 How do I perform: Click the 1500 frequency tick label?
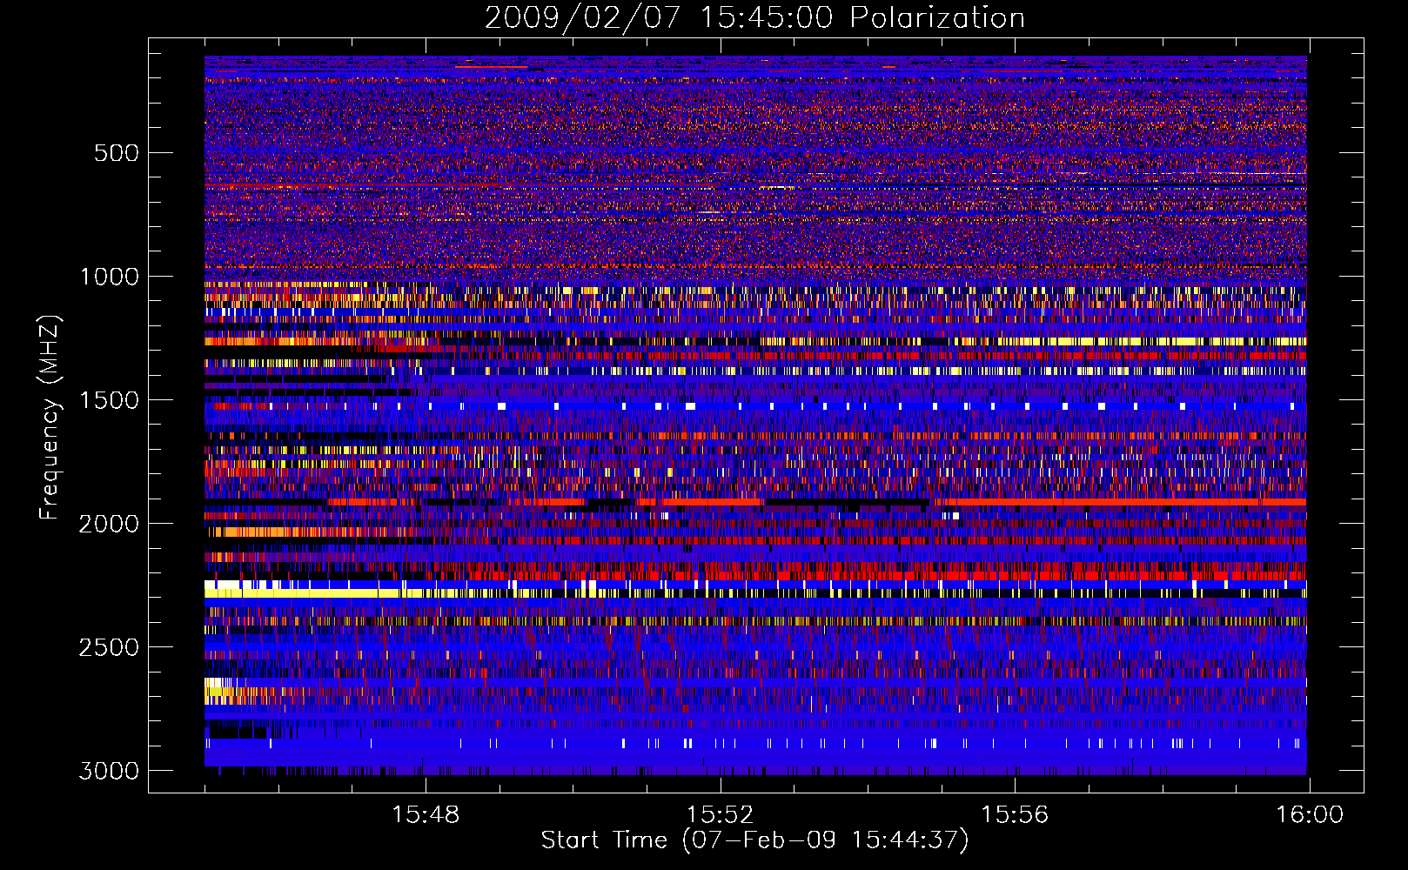click(109, 400)
